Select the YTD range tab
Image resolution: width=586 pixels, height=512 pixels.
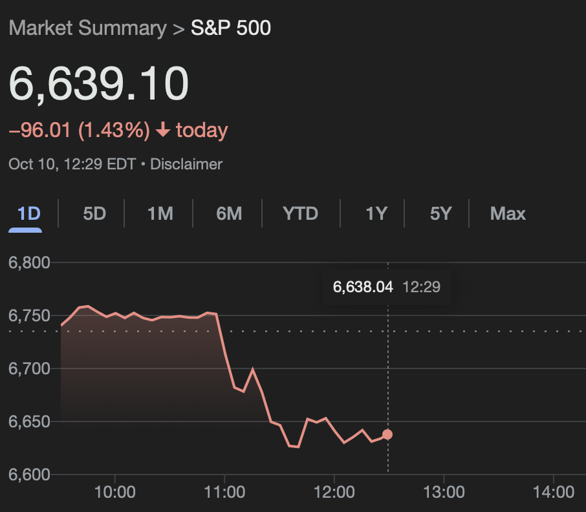[301, 213]
